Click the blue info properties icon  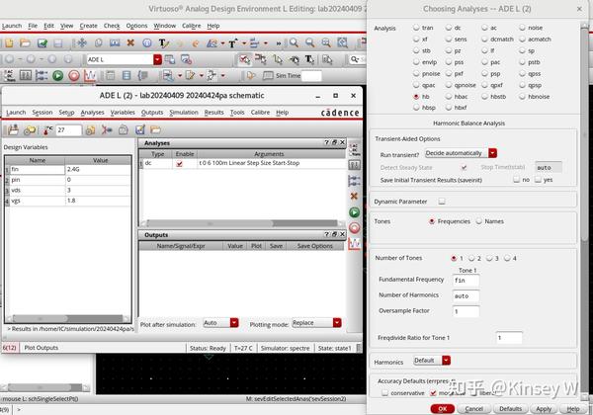pyautogui.click(x=146, y=43)
